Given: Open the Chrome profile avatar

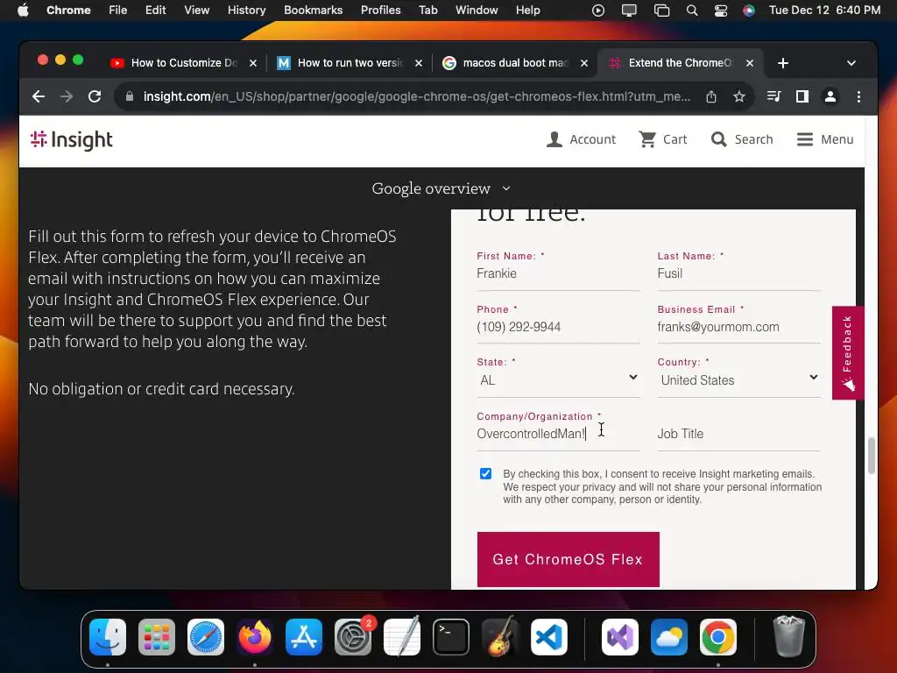Looking at the screenshot, I should pos(830,96).
